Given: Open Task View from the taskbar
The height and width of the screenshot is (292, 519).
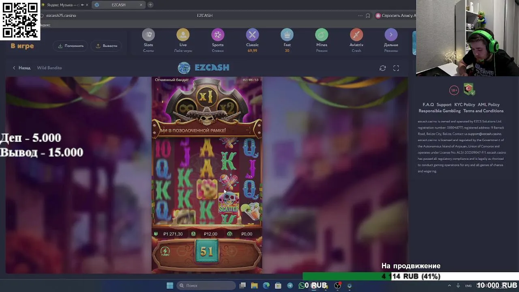Looking at the screenshot, I should (x=242, y=286).
